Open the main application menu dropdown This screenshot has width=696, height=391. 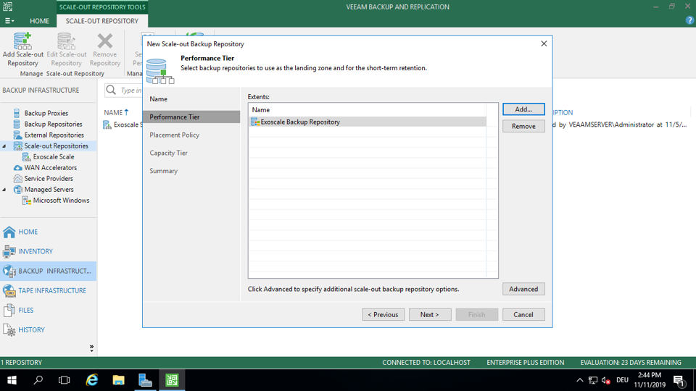[9, 21]
